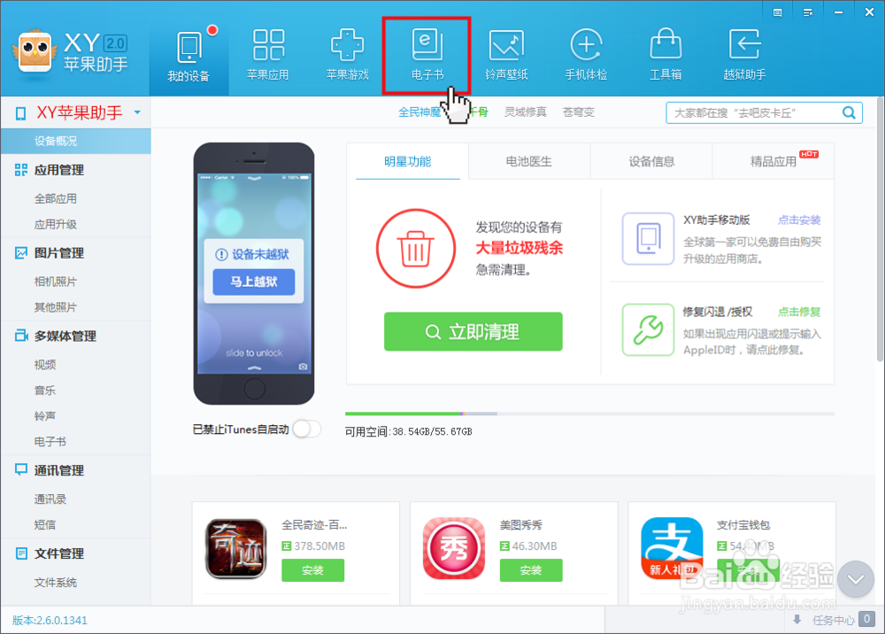Viewport: 885px width, 634px height.
Task: Click the 立即清理 green button
Action: coord(473,331)
